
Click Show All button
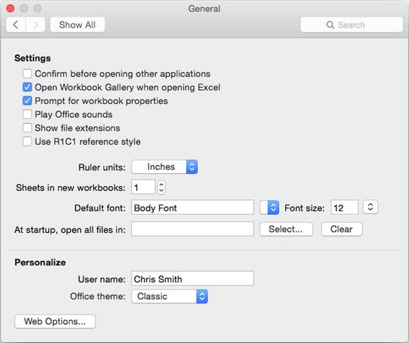point(77,25)
